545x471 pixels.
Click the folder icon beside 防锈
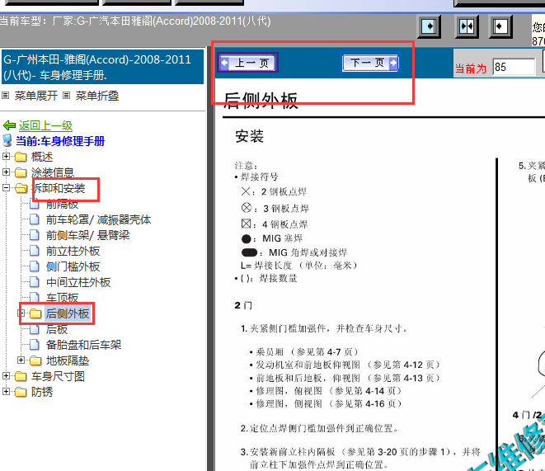[x=21, y=392]
